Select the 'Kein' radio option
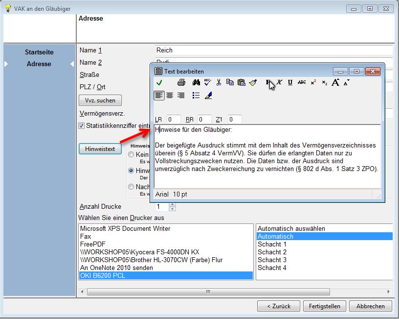Screen dimensions: 399x319 131,154
